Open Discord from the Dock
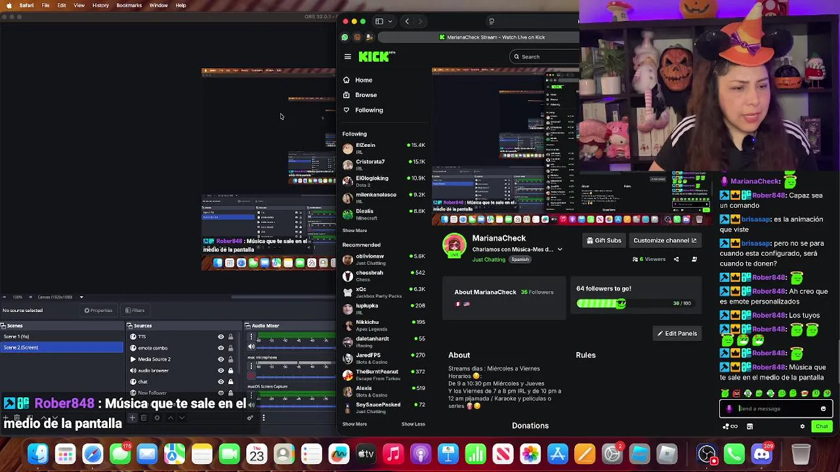Viewport: 840px width, 472px height. [761, 454]
